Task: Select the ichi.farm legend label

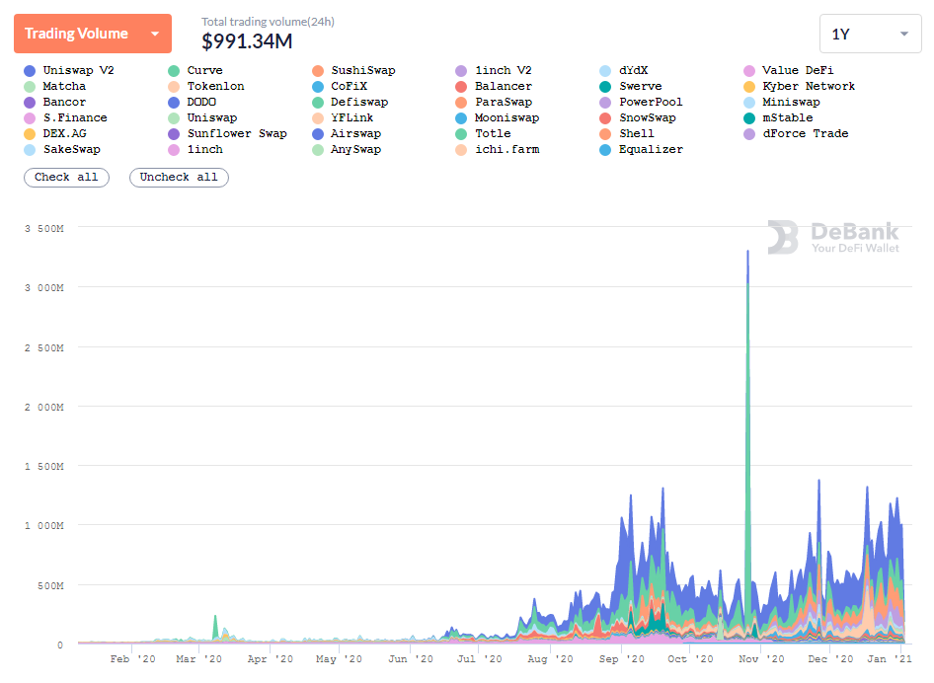Action: click(506, 149)
